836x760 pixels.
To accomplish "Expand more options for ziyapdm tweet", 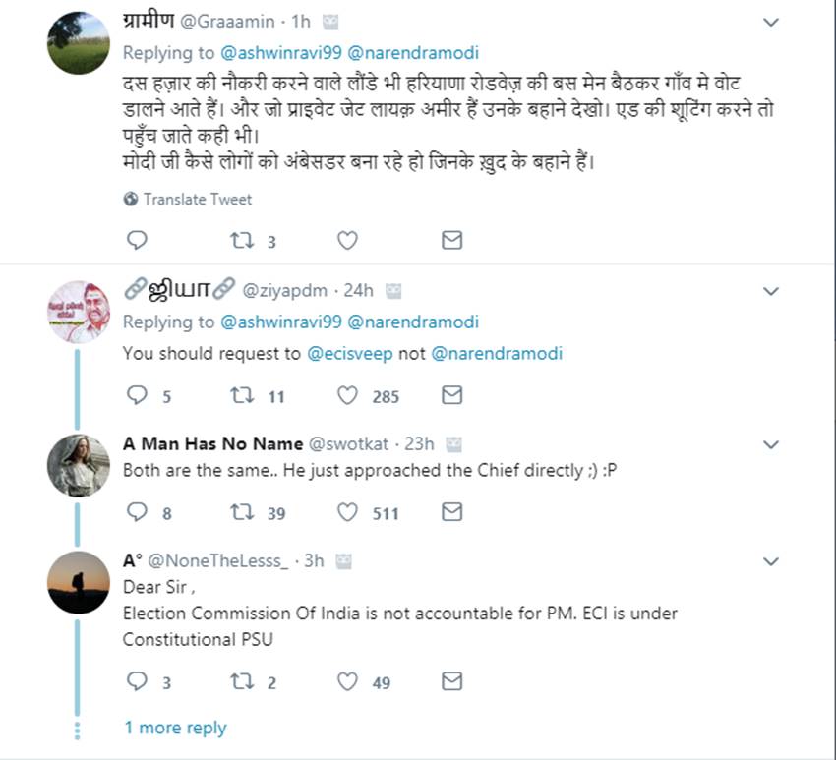I will coord(771,291).
